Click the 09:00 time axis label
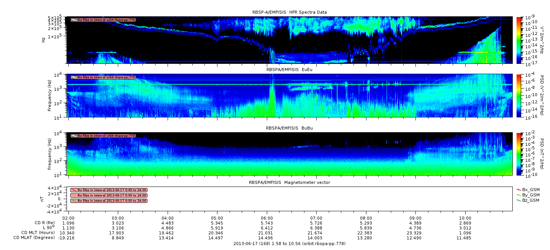Screen dimensions: 550x250 415,218
